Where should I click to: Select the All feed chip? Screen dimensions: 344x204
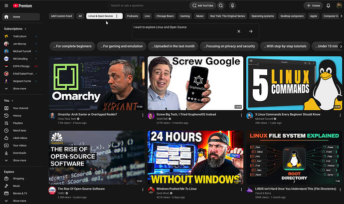[80, 16]
